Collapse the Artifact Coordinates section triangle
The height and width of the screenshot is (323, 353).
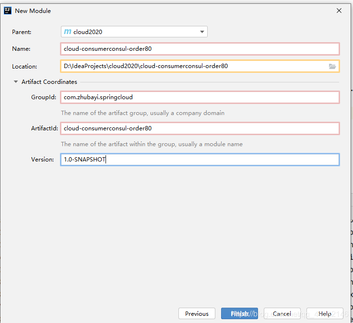click(x=16, y=81)
